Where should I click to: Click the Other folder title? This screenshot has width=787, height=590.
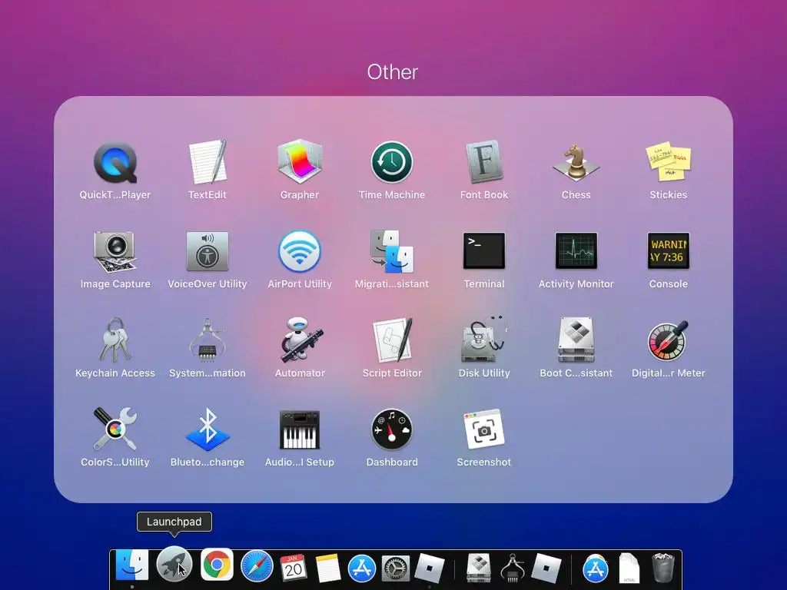393,72
